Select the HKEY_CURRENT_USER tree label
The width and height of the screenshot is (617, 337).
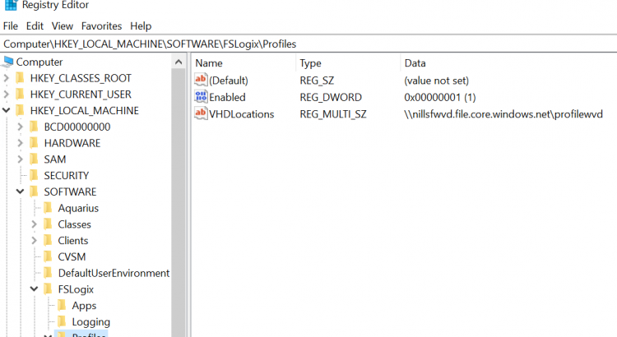tap(81, 95)
